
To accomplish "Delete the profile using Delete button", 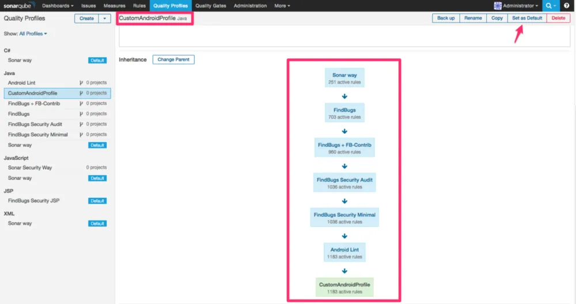I will (558, 18).
